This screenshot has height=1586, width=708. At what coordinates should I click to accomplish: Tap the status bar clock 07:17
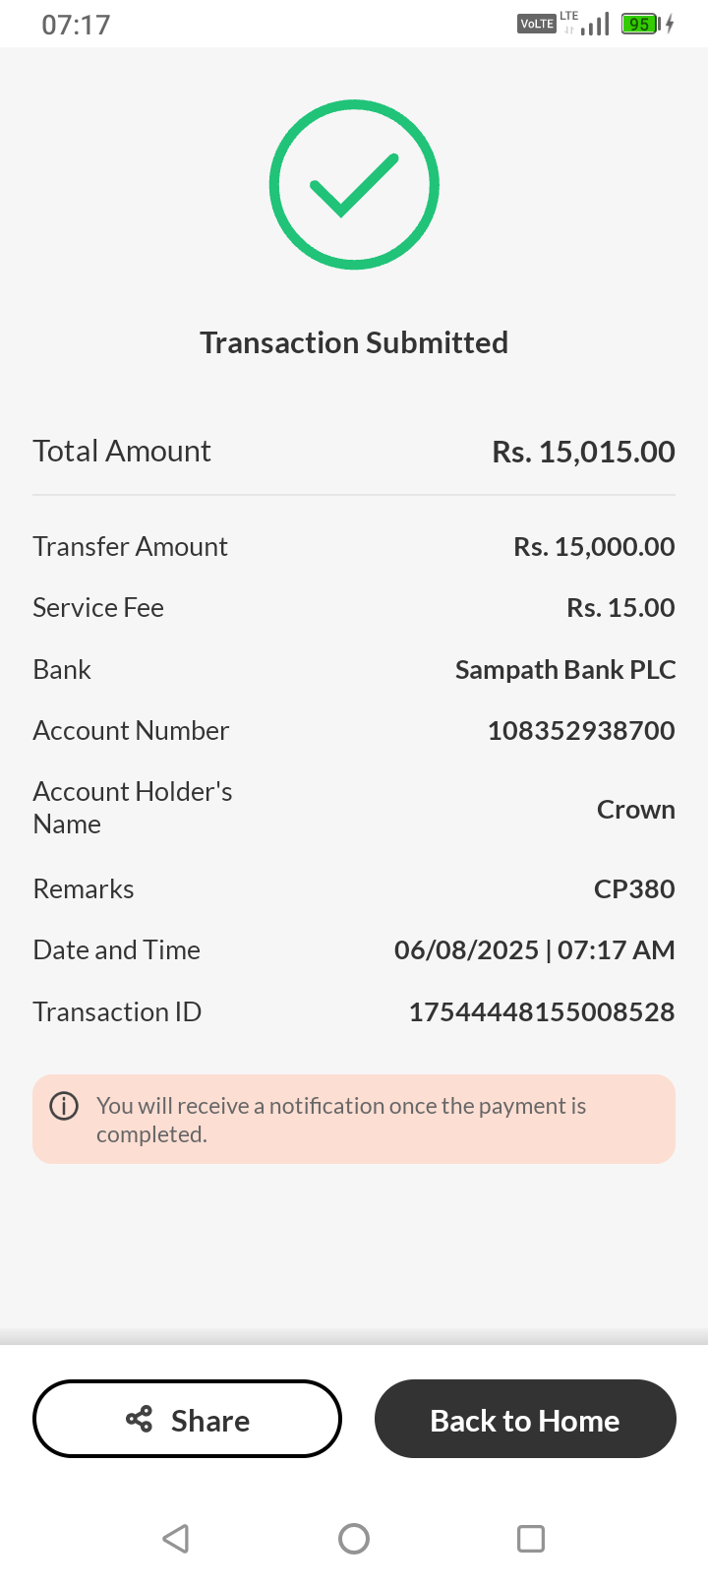76,25
